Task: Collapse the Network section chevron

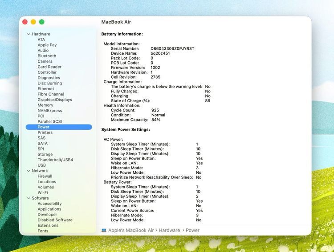Action: 29,171
